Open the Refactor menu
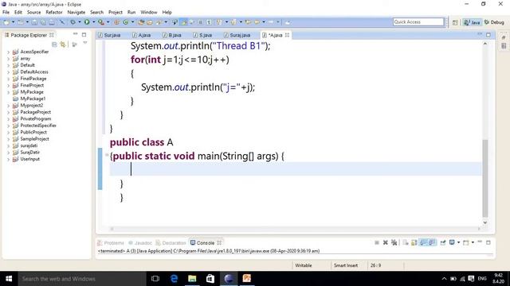 pyautogui.click(x=54, y=13)
